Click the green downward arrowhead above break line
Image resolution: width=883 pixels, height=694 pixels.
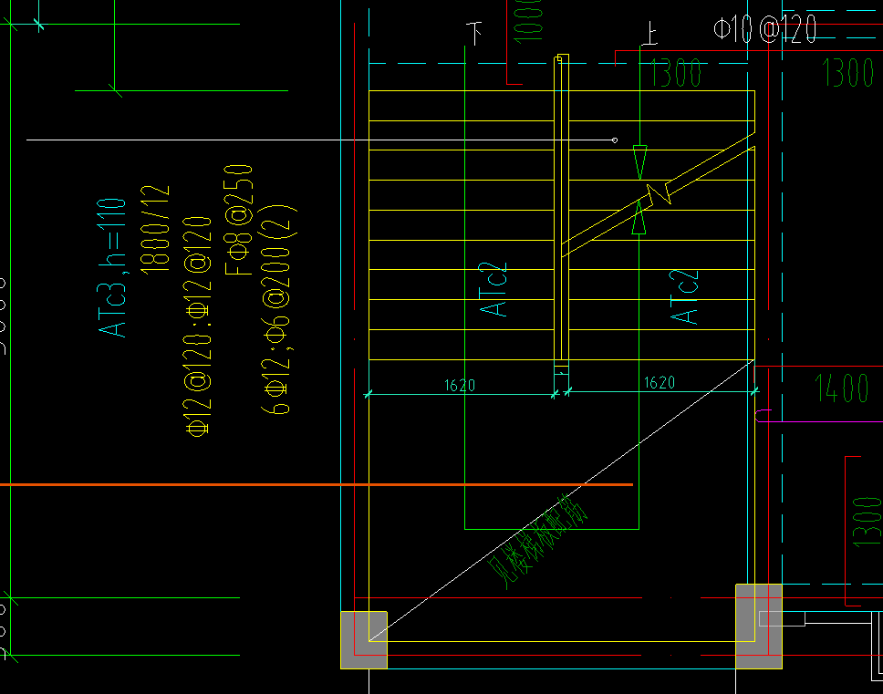point(639,163)
